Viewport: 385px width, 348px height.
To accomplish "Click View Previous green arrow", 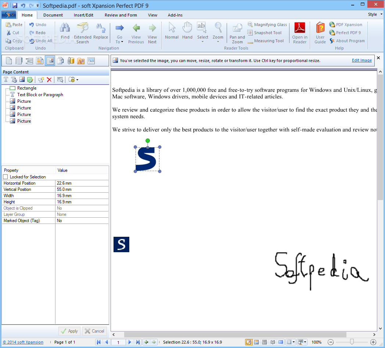I will click(136, 33).
